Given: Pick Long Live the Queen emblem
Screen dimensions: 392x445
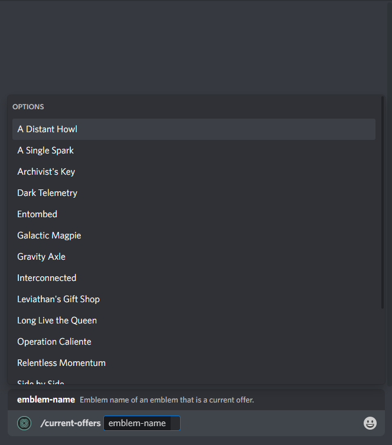Looking at the screenshot, I should tap(194, 320).
